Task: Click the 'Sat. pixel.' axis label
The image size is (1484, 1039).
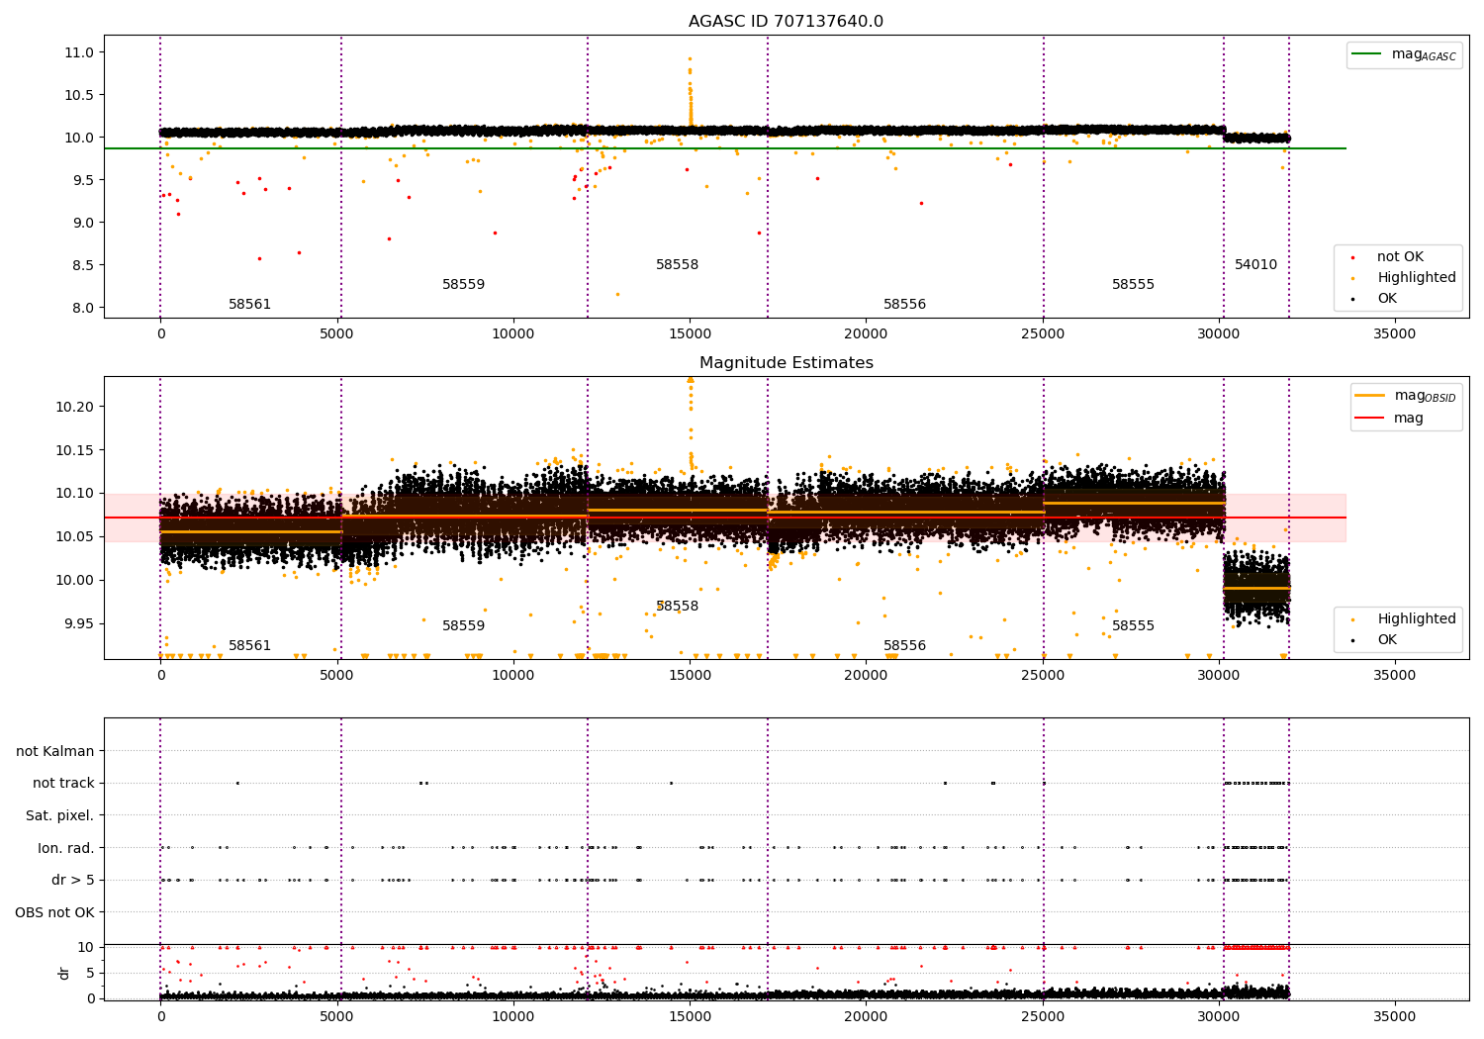Action: pos(59,816)
